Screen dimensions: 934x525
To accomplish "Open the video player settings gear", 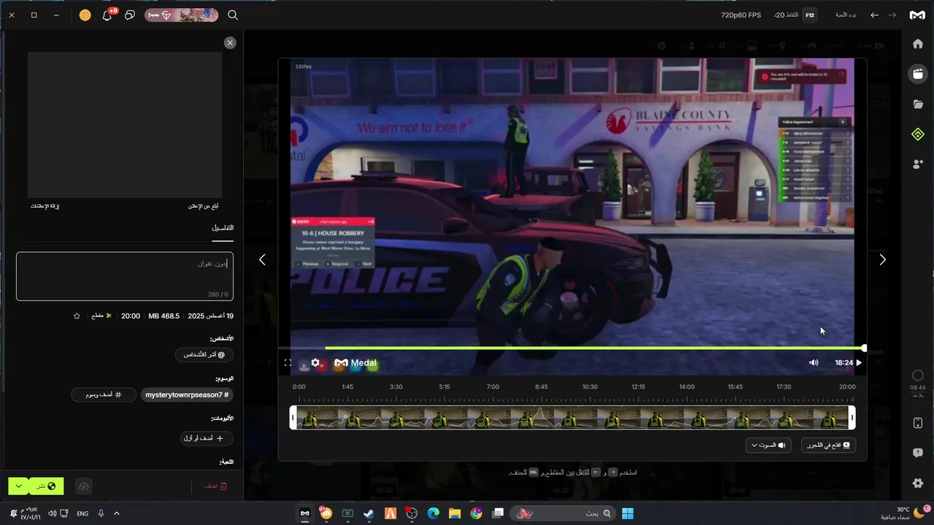I will click(x=315, y=362).
